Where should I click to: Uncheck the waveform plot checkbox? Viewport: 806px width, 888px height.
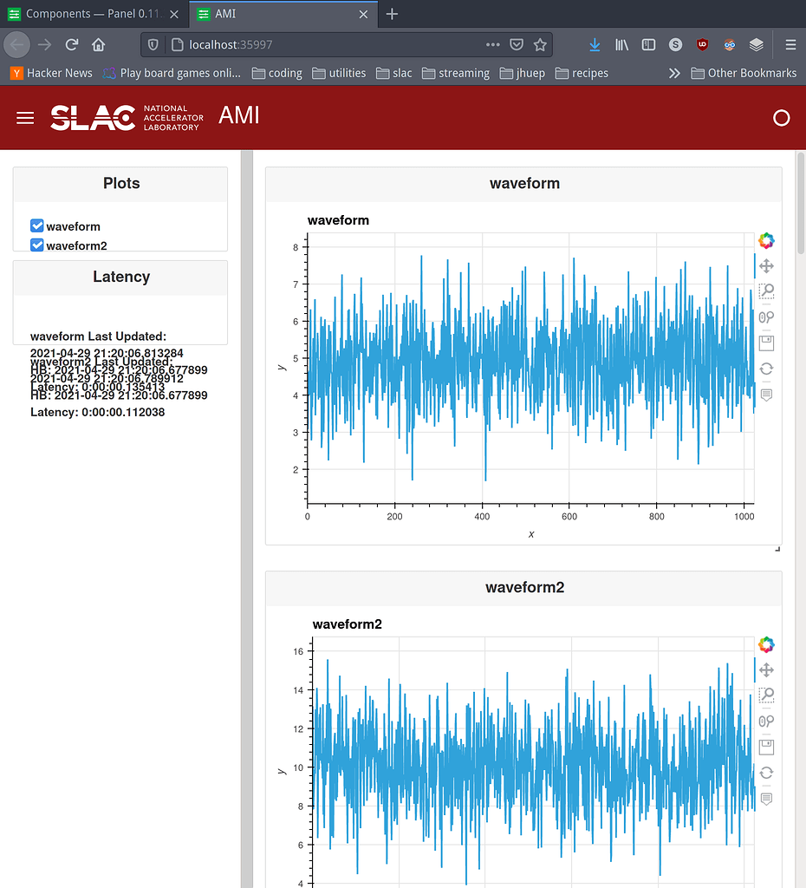coord(36,225)
